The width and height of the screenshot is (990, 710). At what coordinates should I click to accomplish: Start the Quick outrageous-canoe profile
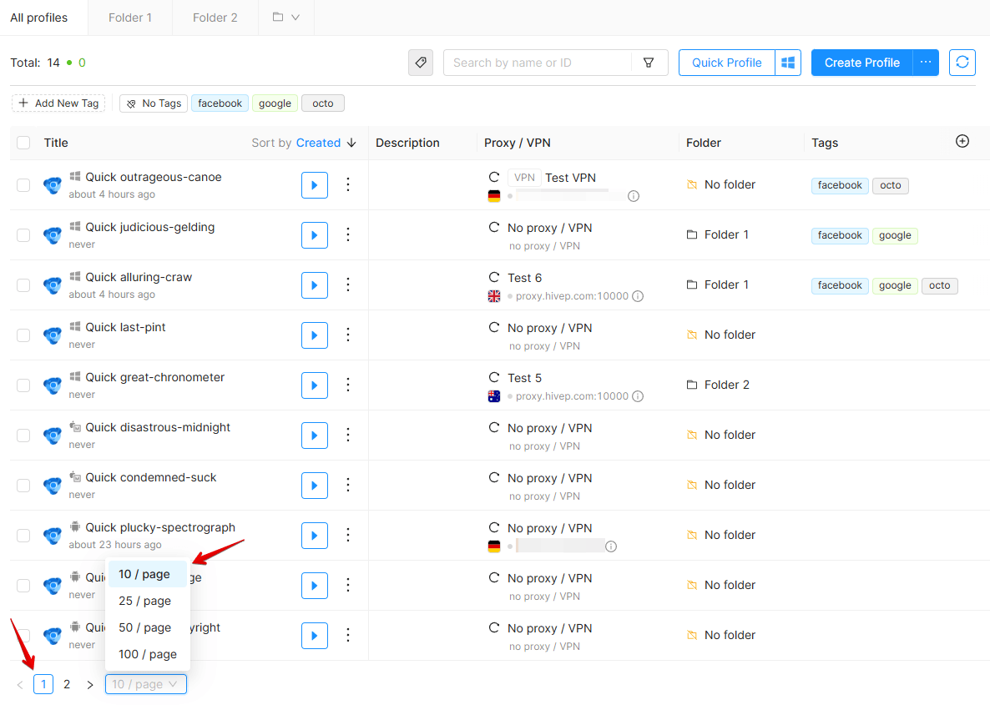point(315,185)
